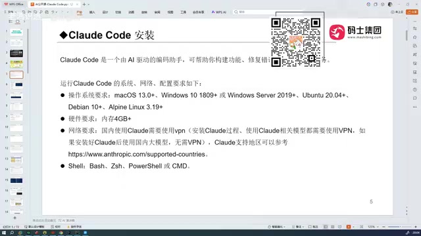The height and width of the screenshot is (236, 421).
Task: Switch to slide sorter view in status bar
Action: [333, 227]
